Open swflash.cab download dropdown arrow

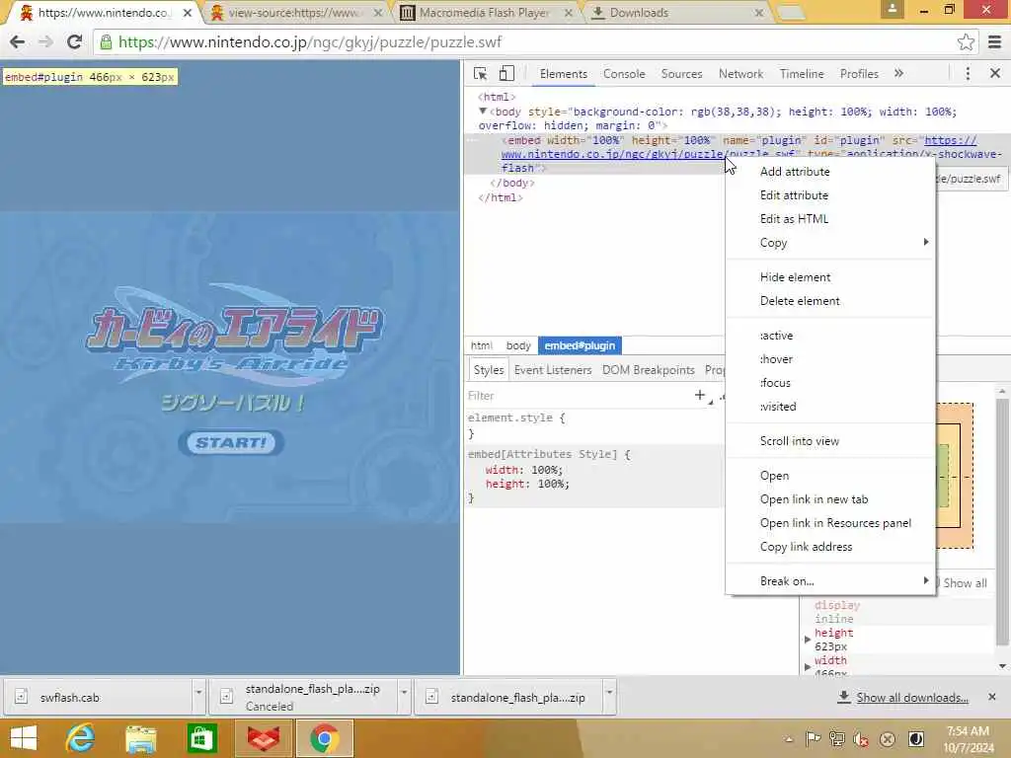point(198,697)
